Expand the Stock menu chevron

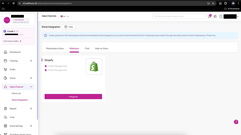click(x=31, y=78)
